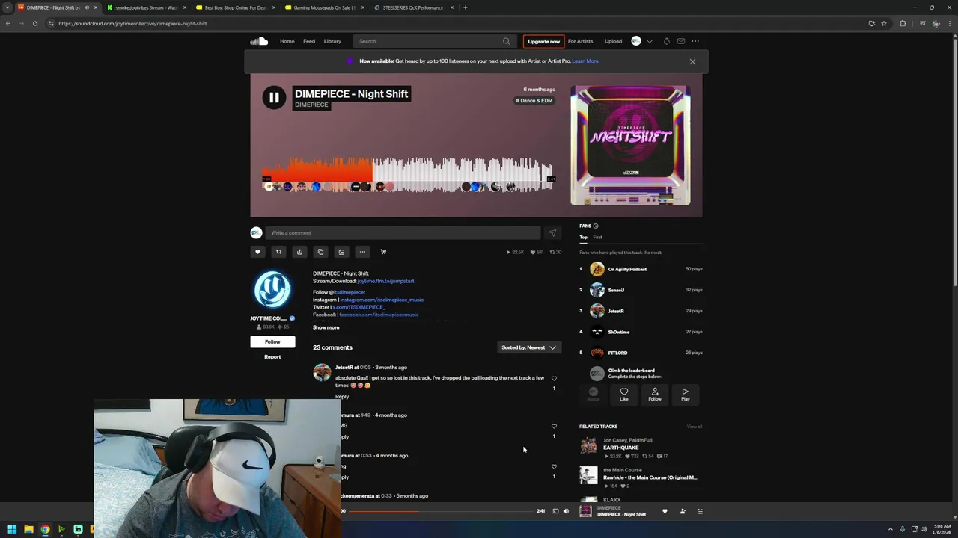Open the SenseiJ fan profile
Screen dimensions: 958x538
(616, 290)
